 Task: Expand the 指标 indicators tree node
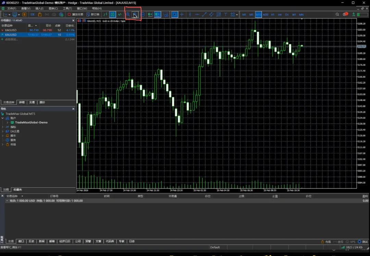(3, 127)
